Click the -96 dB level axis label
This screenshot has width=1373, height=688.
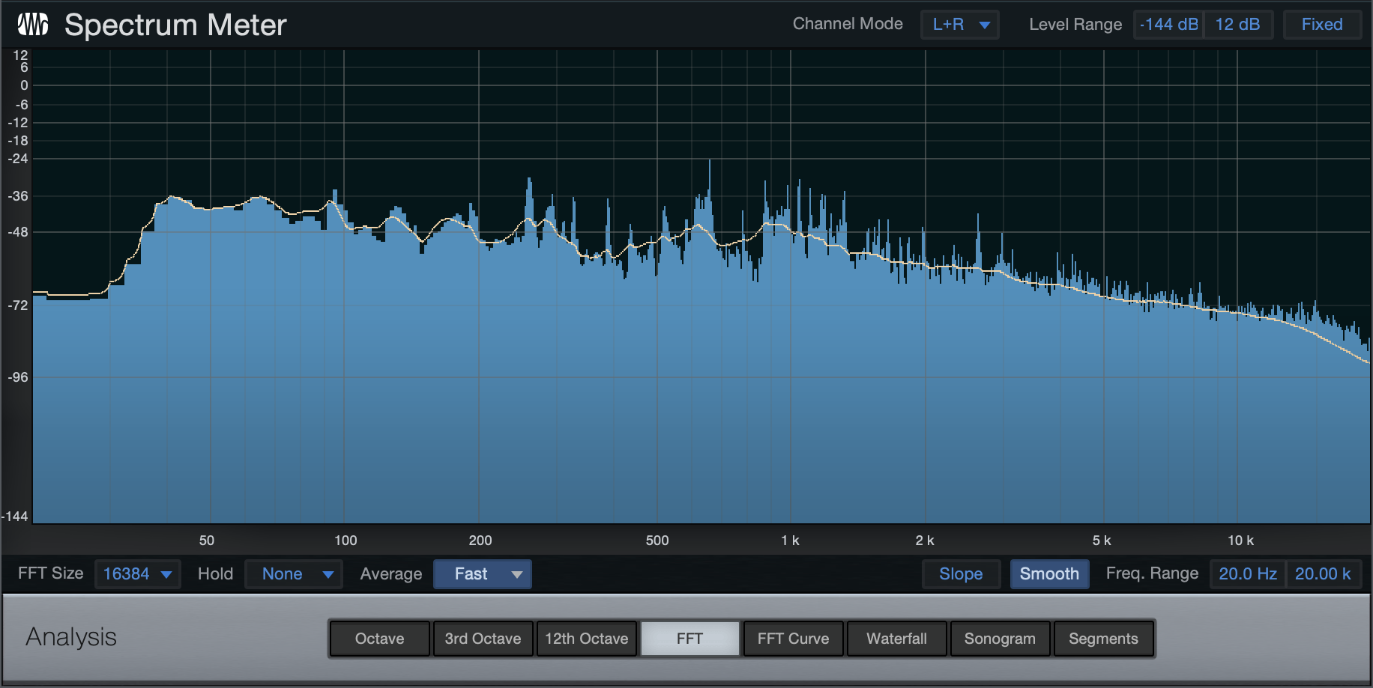(x=17, y=377)
